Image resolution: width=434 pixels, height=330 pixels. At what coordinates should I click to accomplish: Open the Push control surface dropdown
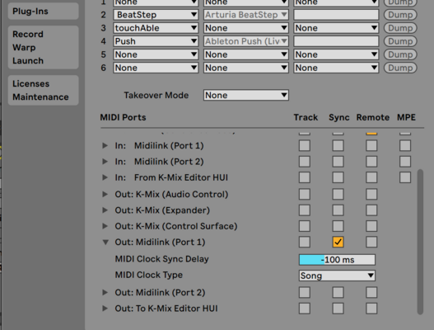click(156, 41)
